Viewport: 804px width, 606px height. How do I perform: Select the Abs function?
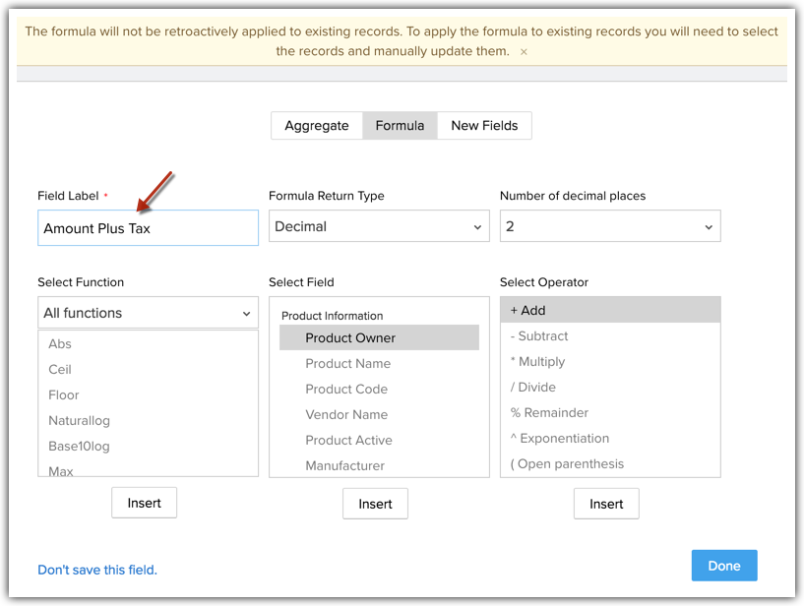(x=60, y=344)
